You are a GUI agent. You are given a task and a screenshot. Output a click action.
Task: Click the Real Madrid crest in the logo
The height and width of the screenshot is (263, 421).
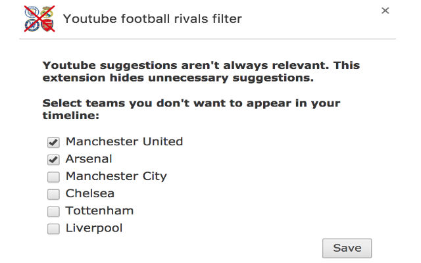(48, 11)
